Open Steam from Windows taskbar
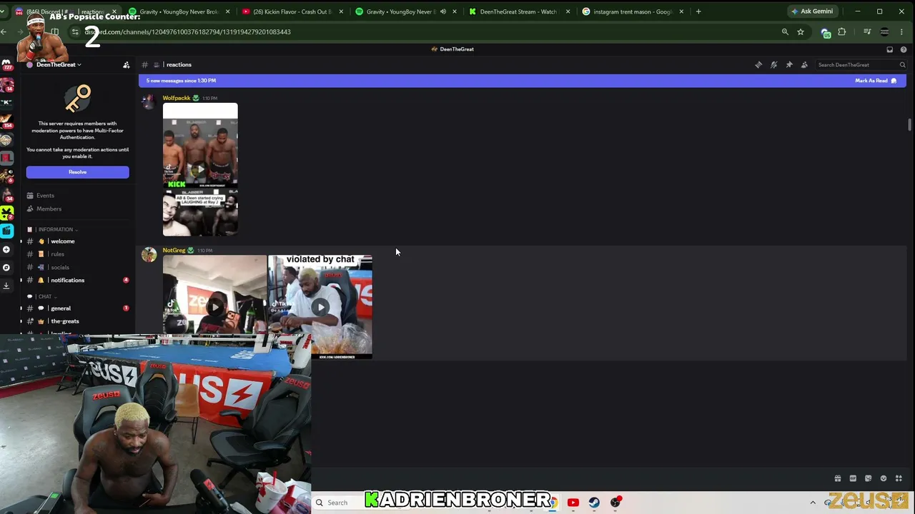Image resolution: width=915 pixels, height=514 pixels. pyautogui.click(x=594, y=503)
